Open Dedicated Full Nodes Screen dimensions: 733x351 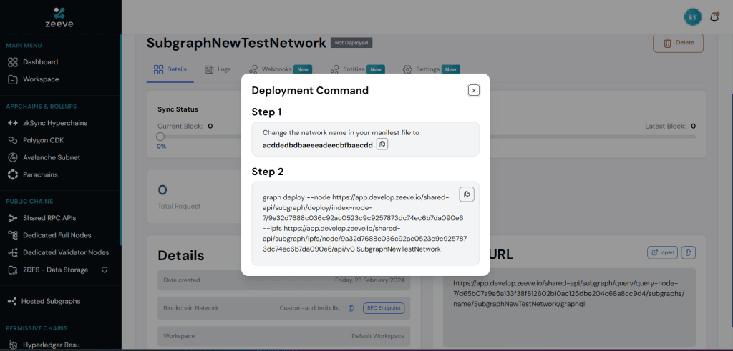click(57, 235)
